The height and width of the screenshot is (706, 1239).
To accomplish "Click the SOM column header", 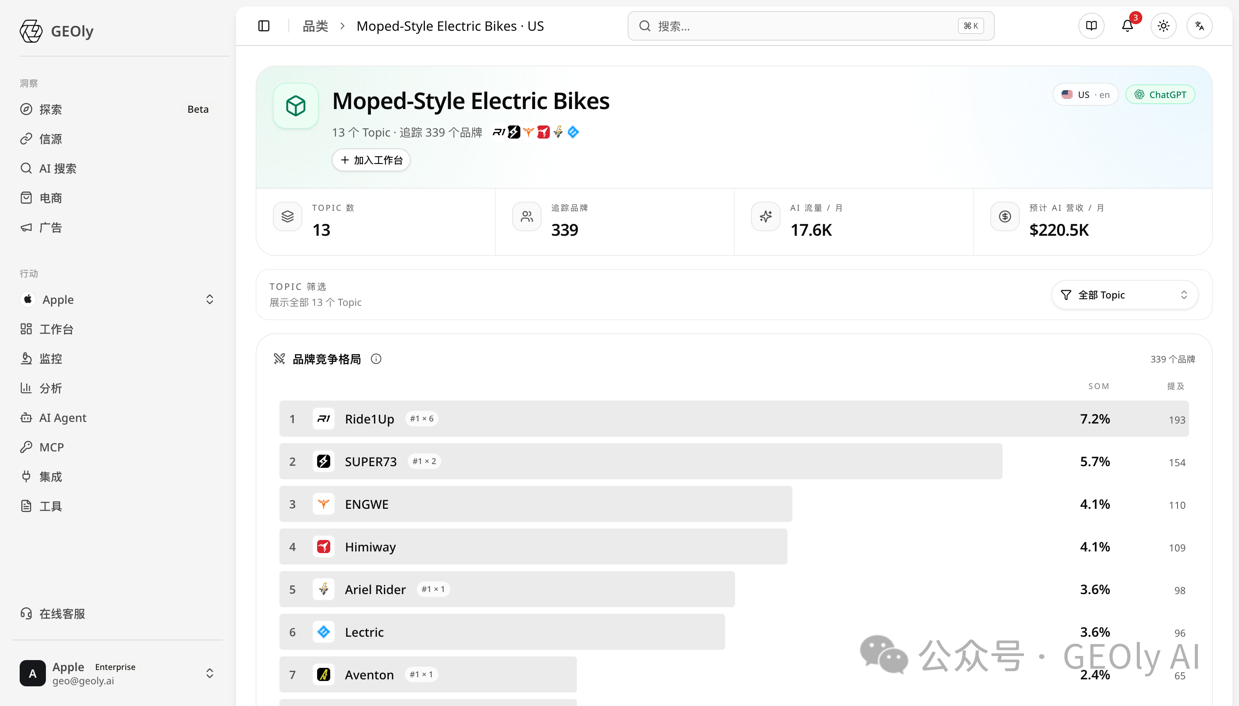I will tap(1098, 386).
